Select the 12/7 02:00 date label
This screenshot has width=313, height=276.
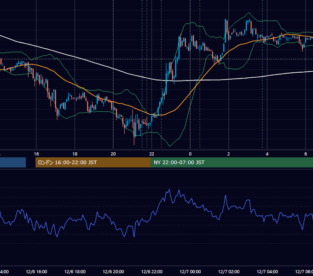pyautogui.click(x=229, y=271)
